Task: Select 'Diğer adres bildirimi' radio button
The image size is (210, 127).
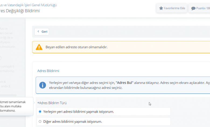Action: coord(40,122)
